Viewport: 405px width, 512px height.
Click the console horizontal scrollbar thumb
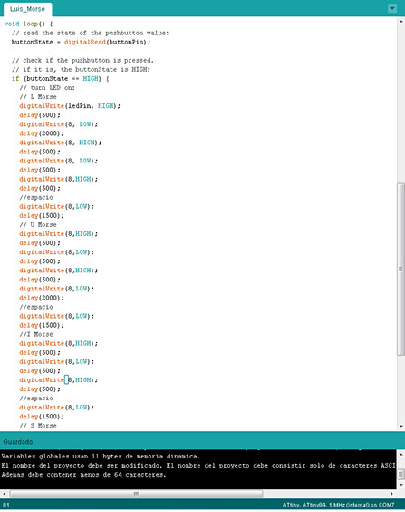[x=136, y=494]
